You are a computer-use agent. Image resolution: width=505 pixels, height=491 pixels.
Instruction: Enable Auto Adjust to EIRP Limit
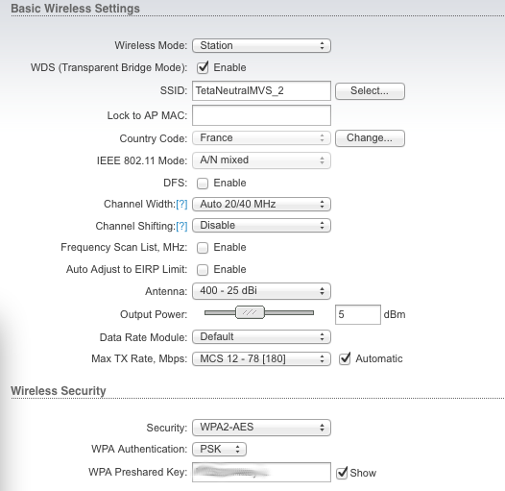pos(203,269)
